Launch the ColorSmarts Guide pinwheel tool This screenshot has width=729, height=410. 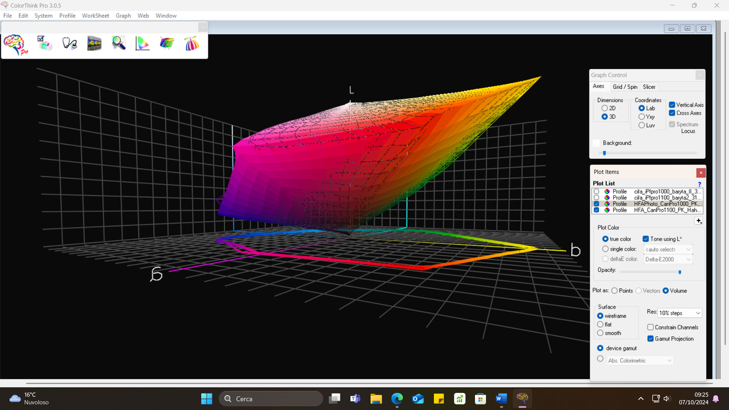pos(191,44)
